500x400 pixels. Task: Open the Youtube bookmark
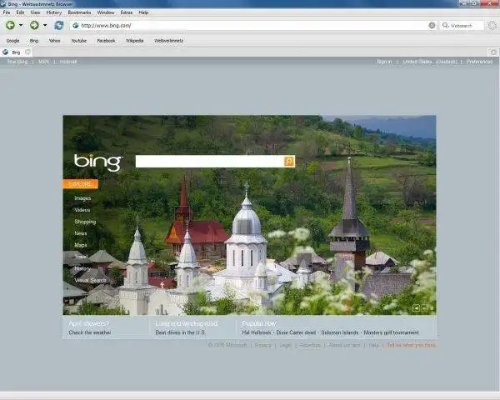pyautogui.click(x=79, y=41)
